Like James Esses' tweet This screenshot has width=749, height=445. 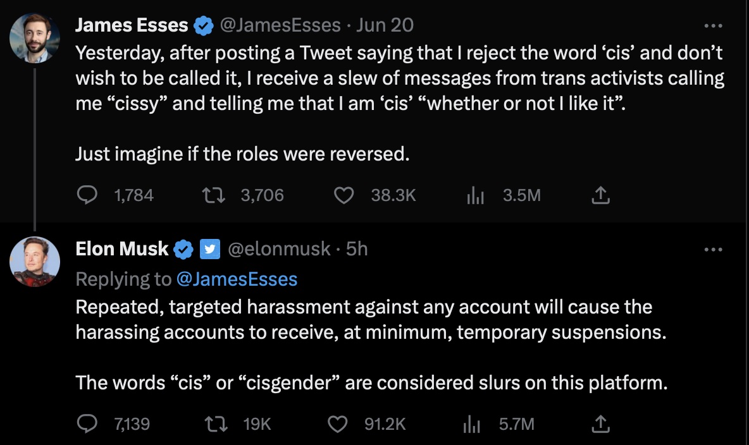tap(343, 195)
